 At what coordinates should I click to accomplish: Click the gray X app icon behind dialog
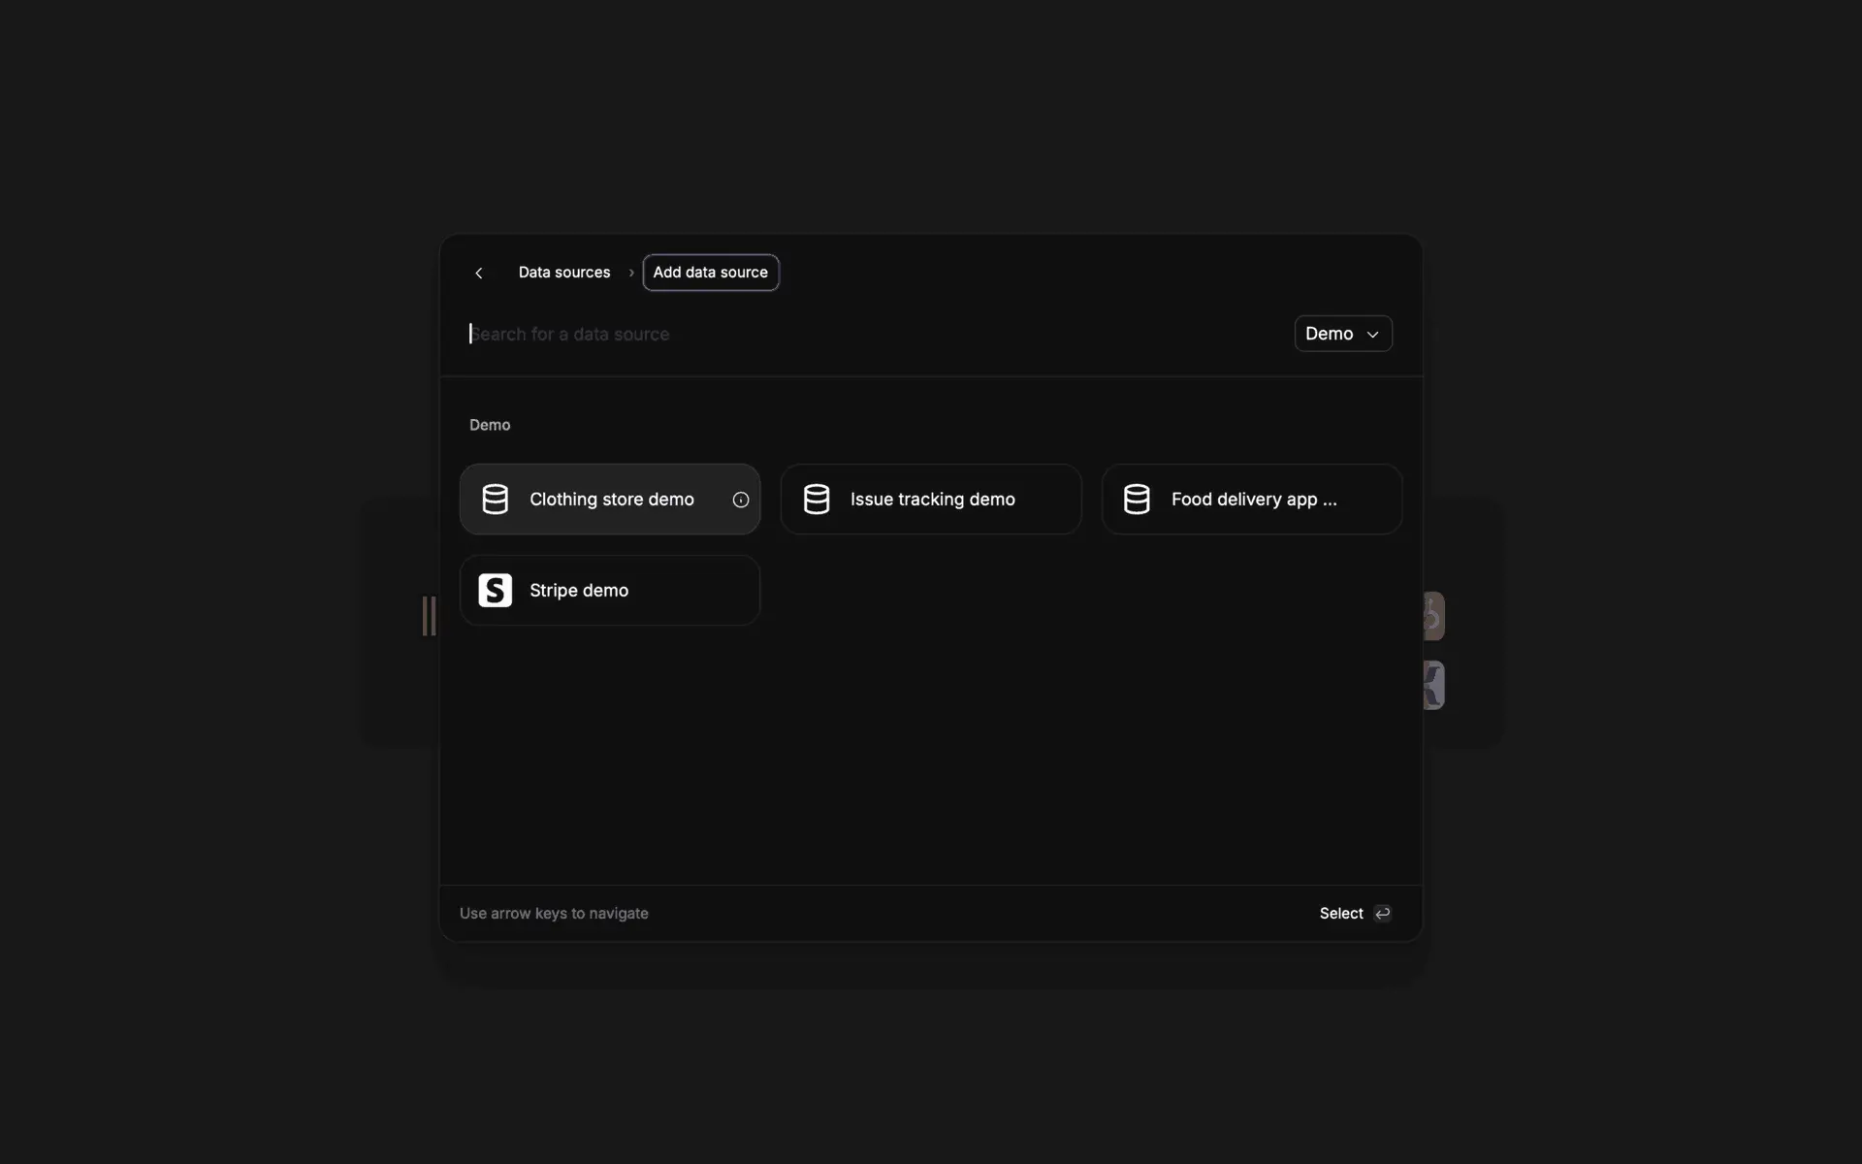pyautogui.click(x=1433, y=685)
